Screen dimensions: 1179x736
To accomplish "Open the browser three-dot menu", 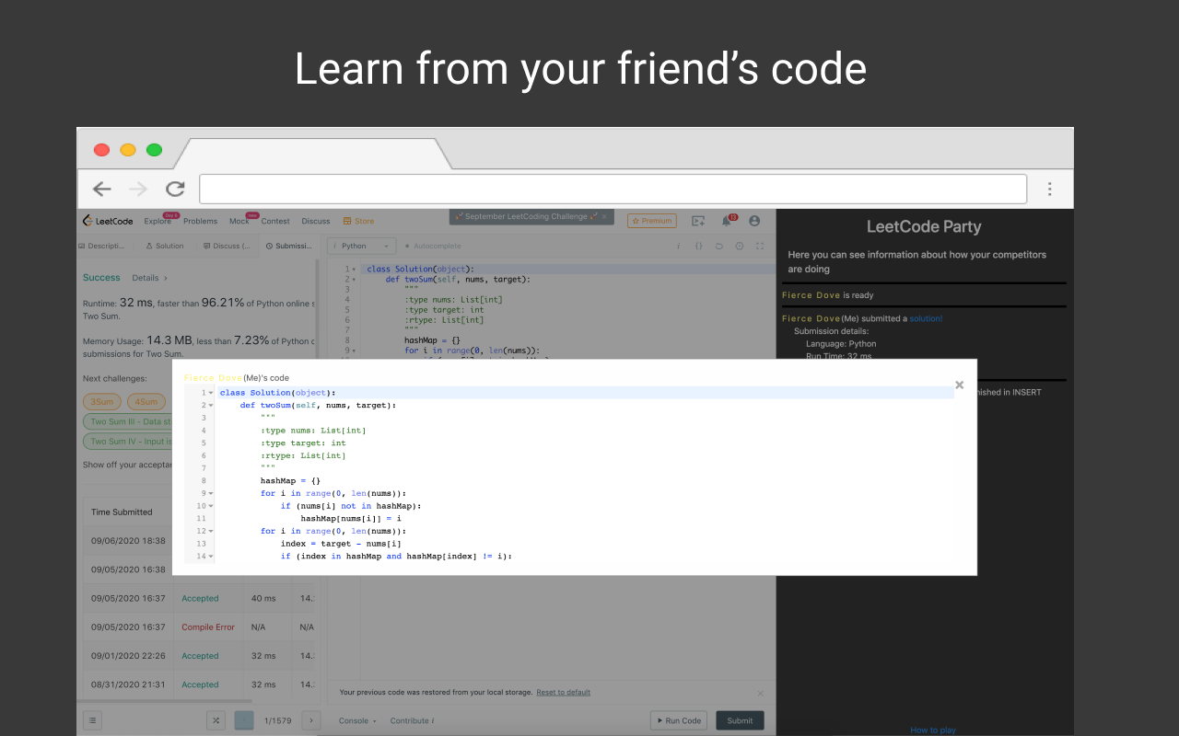I will pos(1049,189).
